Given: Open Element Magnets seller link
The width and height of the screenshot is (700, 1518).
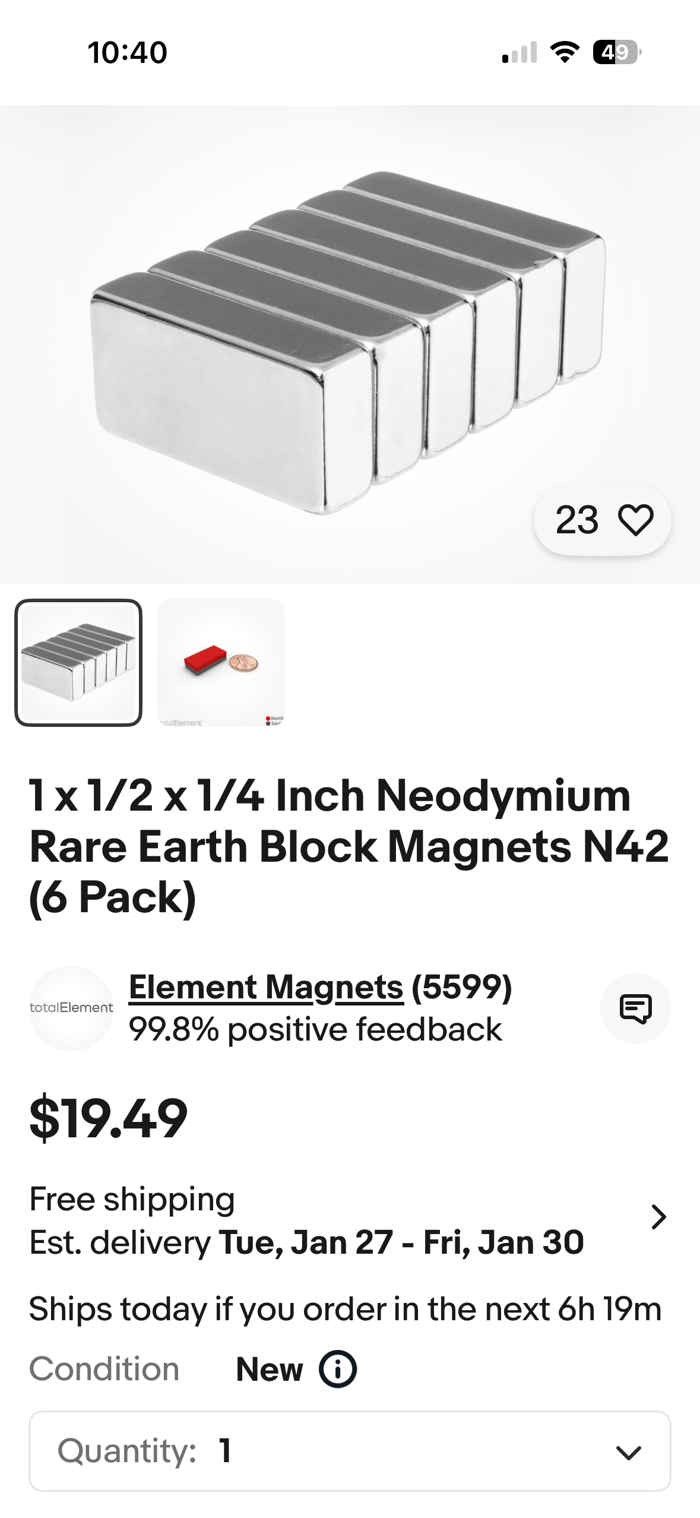Looking at the screenshot, I should [x=267, y=987].
